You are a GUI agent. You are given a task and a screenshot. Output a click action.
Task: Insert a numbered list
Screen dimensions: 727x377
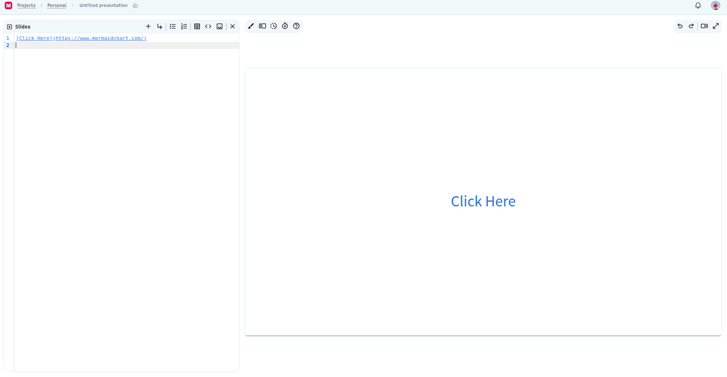point(184,26)
